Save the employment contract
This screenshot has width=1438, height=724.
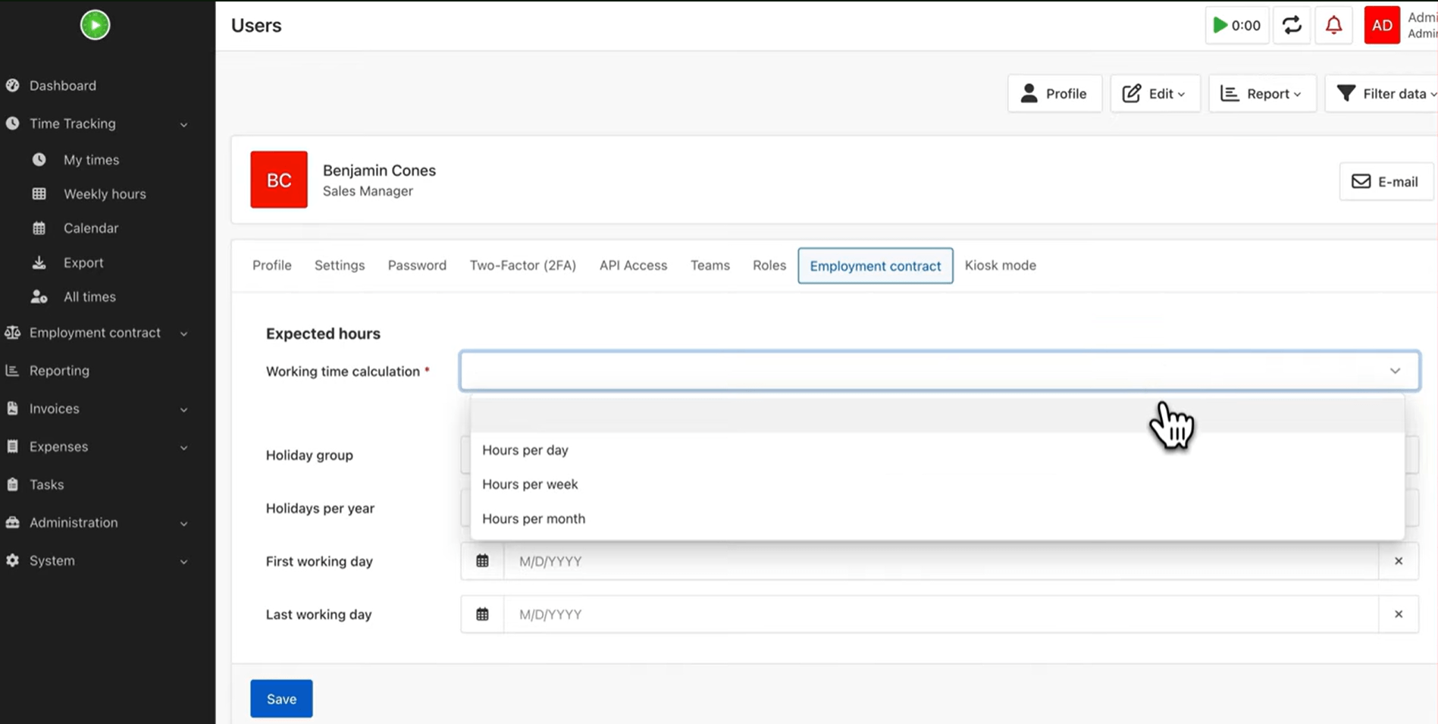coord(281,698)
